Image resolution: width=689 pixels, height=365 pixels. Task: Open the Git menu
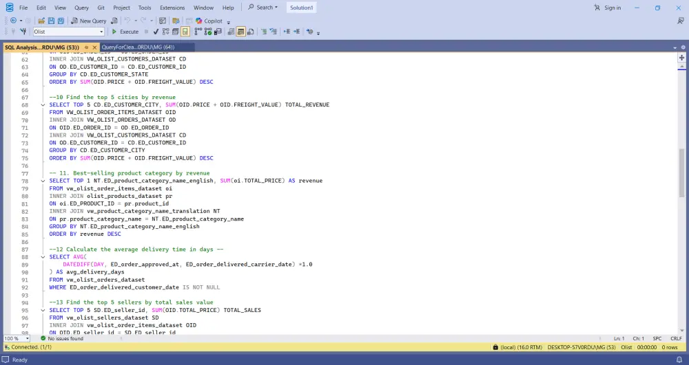click(x=101, y=8)
